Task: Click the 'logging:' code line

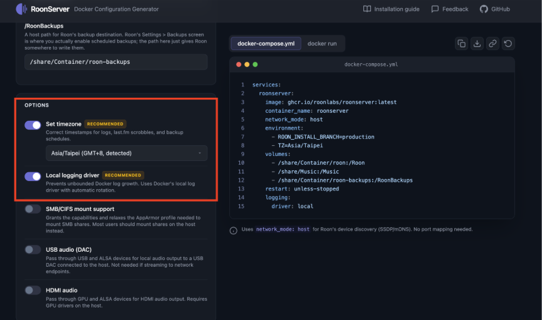Action: point(278,197)
